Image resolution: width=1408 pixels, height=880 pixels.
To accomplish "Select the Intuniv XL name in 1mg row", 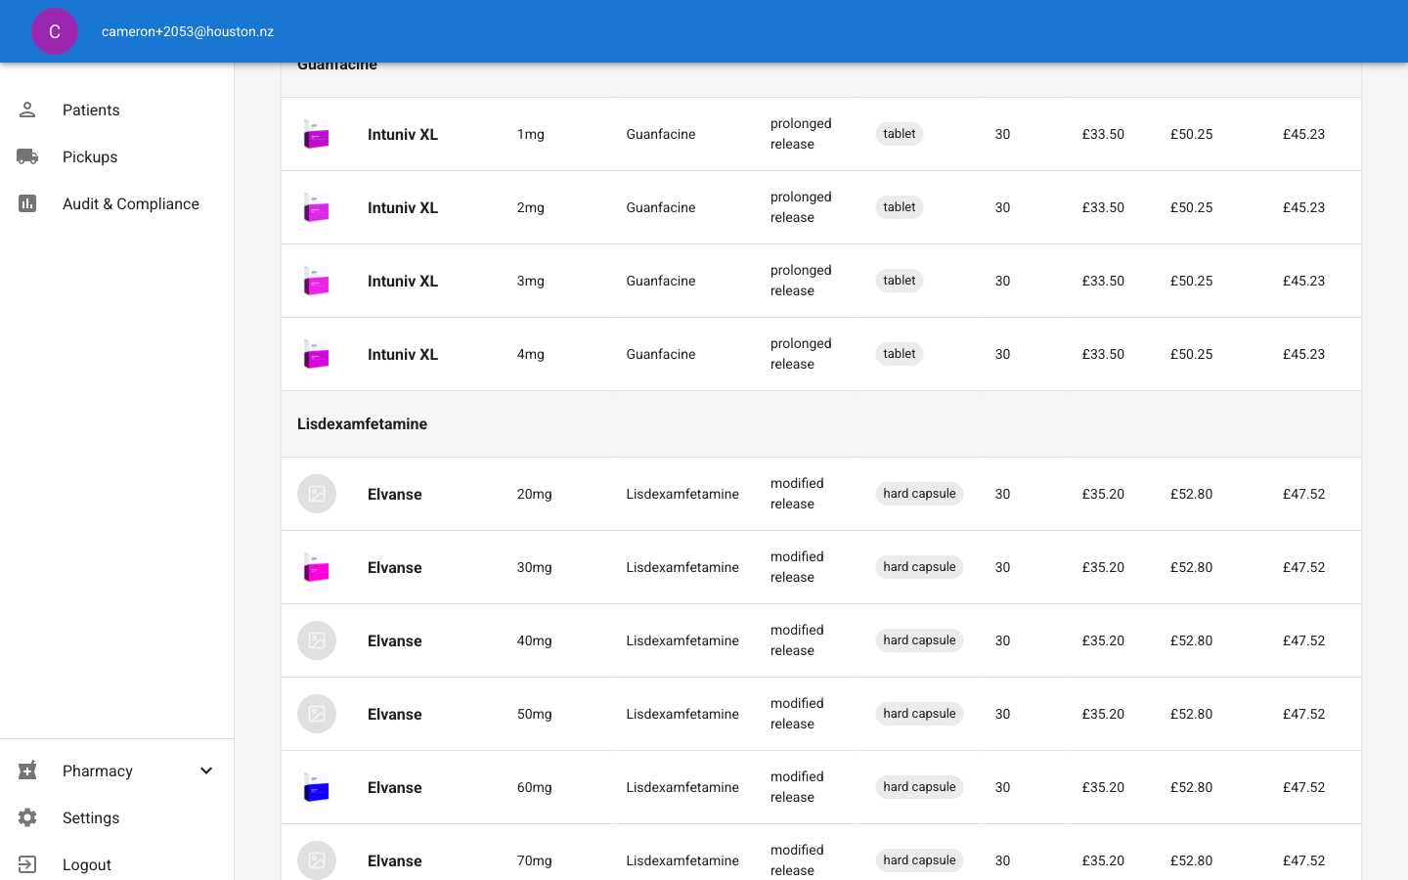I will [403, 135].
